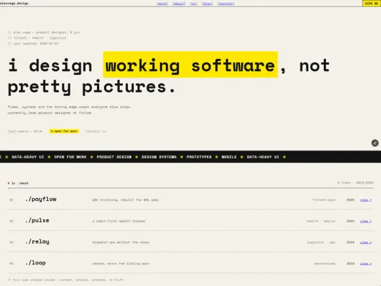Open the view link for relay
The image size is (381, 286).
coord(366,242)
